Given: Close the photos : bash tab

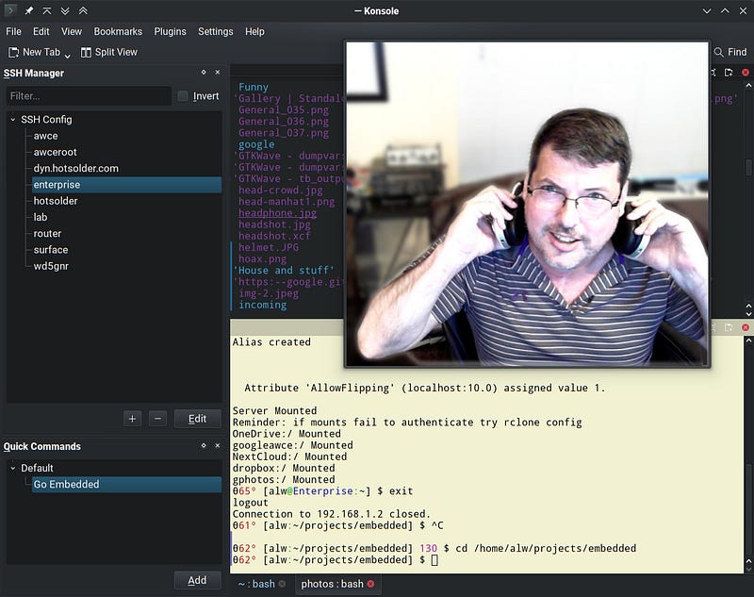Looking at the screenshot, I should coord(370,584).
